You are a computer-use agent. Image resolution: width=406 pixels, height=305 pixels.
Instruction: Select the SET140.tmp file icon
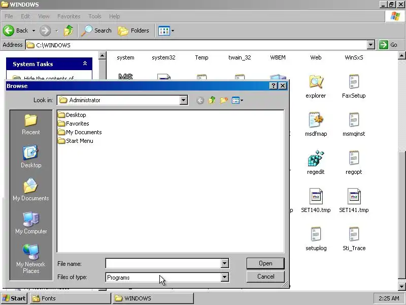316,196
